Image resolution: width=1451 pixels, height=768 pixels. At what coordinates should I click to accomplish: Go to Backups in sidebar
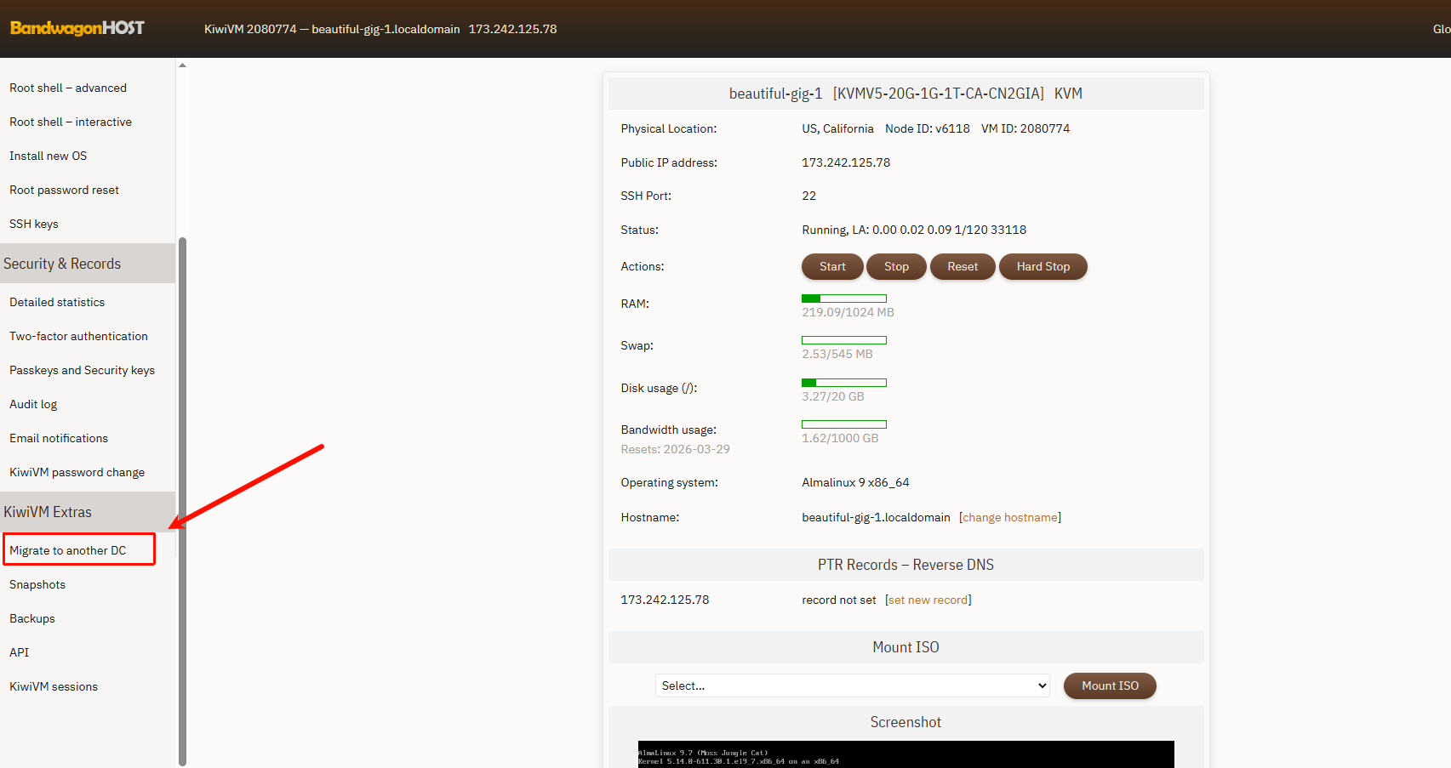coord(32,618)
